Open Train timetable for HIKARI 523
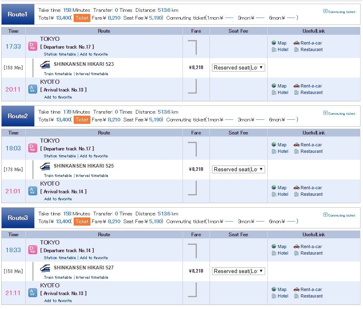Viewport: 363px width, 309px height. point(58,74)
